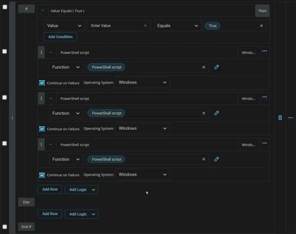Click the If label button
The width and height of the screenshot is (296, 234).
[26, 9]
